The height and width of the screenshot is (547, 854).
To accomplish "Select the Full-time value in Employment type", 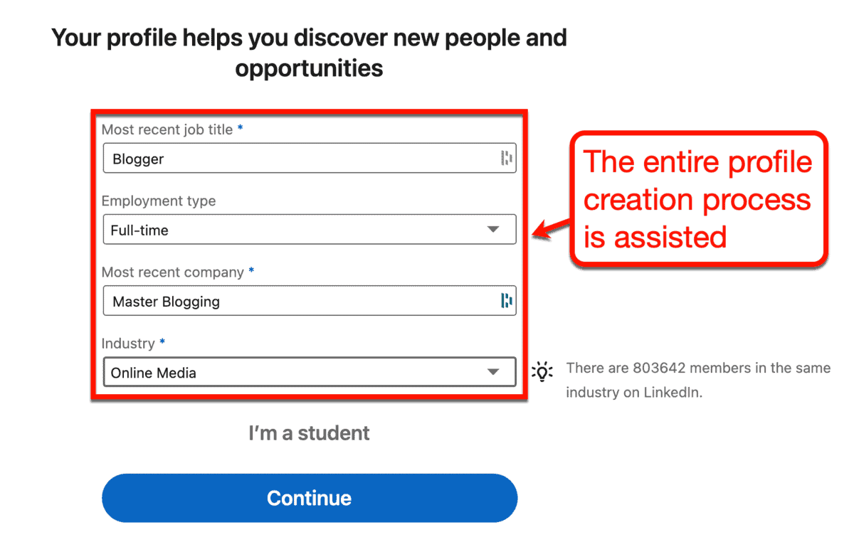I will pyautogui.click(x=139, y=230).
